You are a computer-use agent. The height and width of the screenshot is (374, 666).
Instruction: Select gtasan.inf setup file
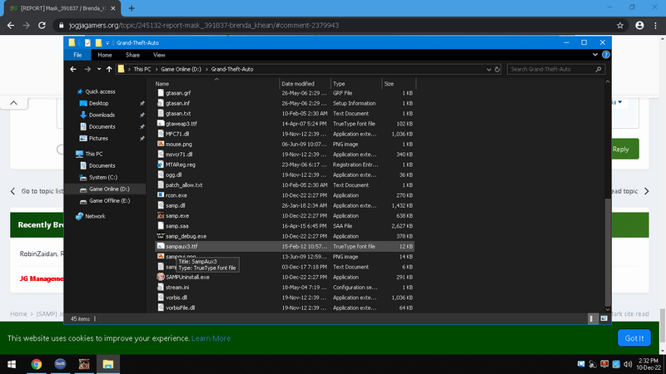pyautogui.click(x=177, y=103)
